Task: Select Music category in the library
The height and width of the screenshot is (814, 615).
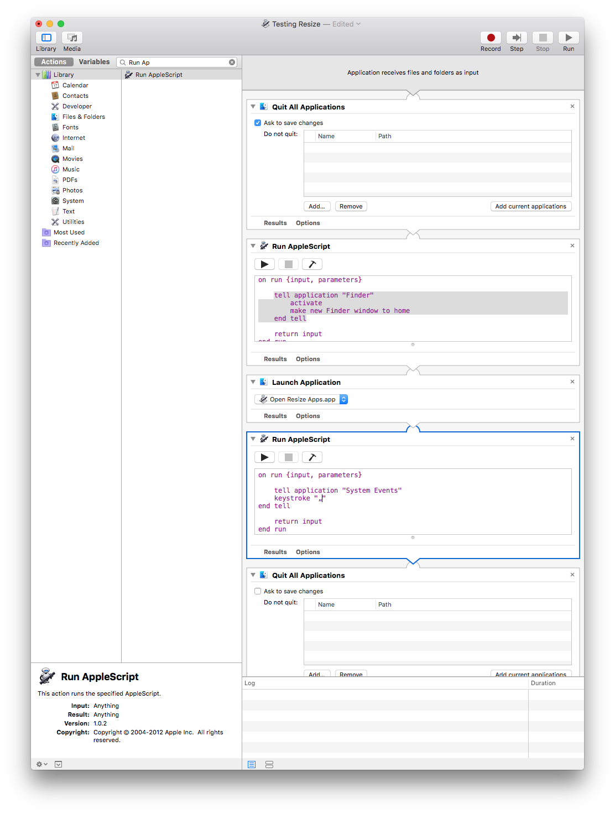Action: (71, 169)
